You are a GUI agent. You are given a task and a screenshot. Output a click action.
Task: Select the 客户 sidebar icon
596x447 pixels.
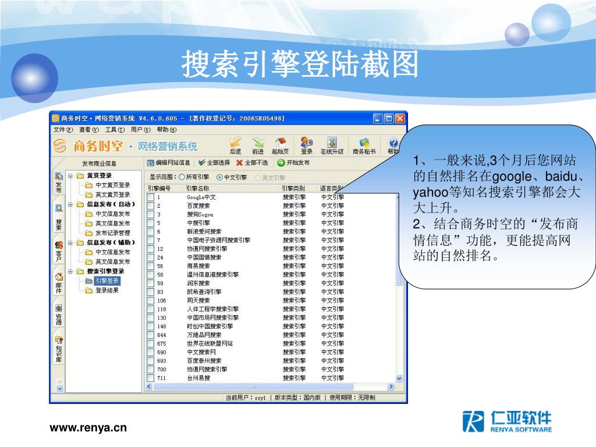click(x=59, y=245)
